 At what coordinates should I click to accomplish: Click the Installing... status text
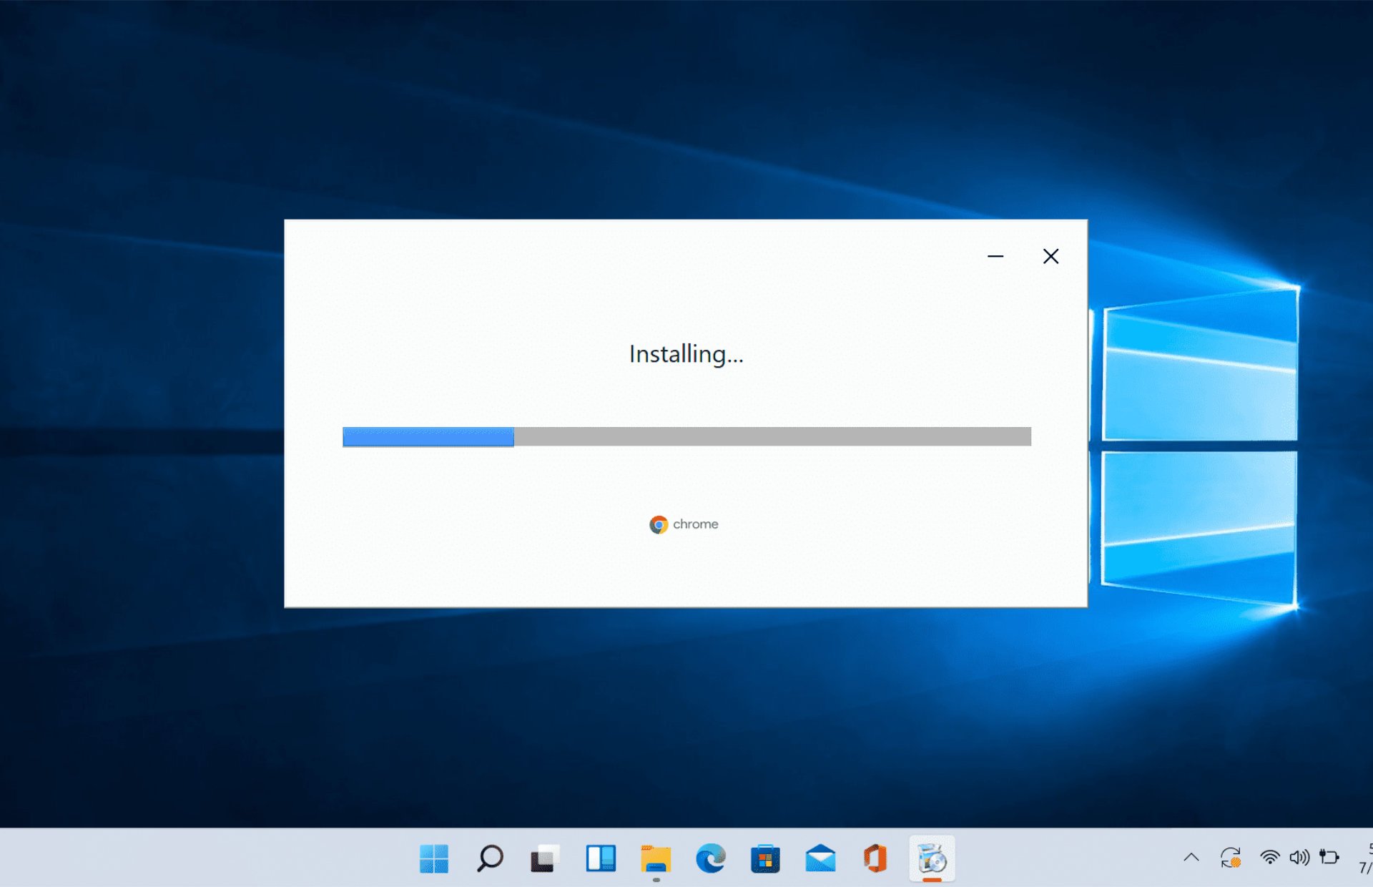coord(686,354)
